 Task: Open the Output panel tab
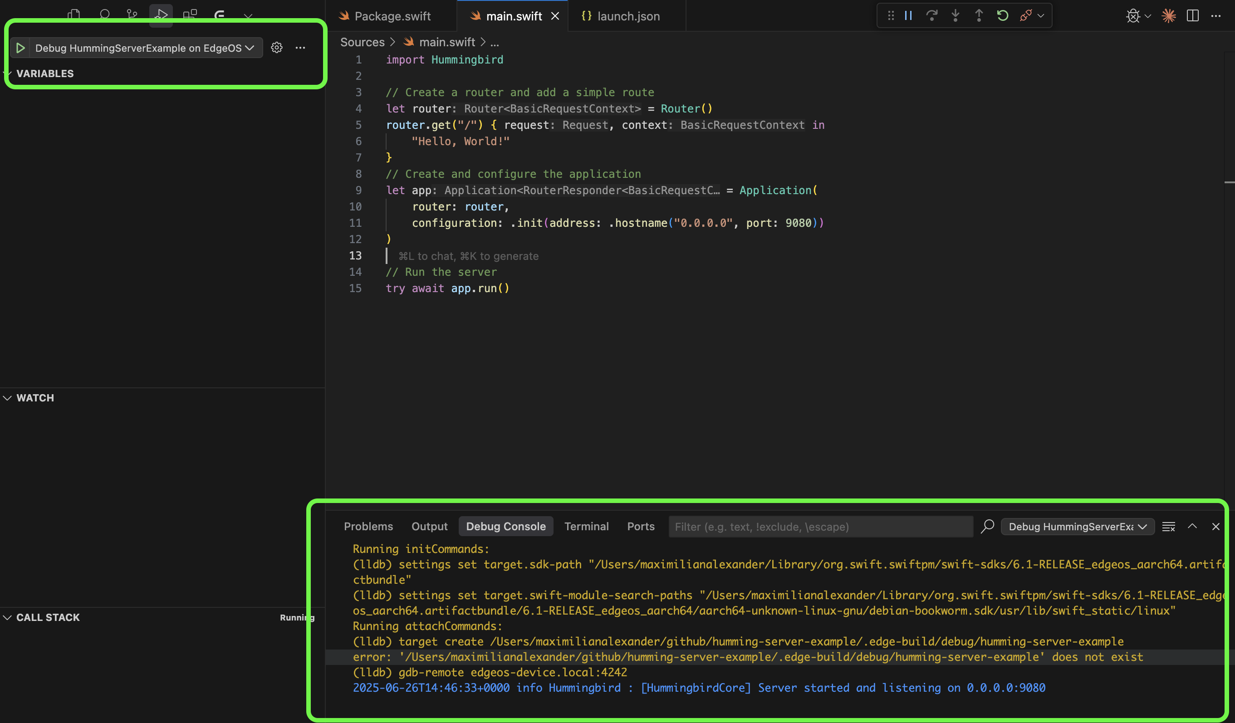click(x=429, y=526)
